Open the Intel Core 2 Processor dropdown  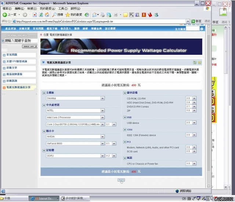[75, 117]
